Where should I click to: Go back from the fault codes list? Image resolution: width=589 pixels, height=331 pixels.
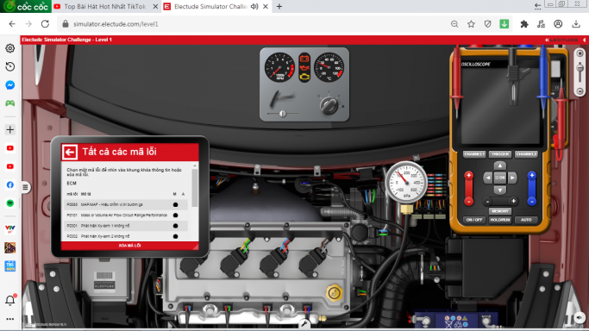[70, 152]
